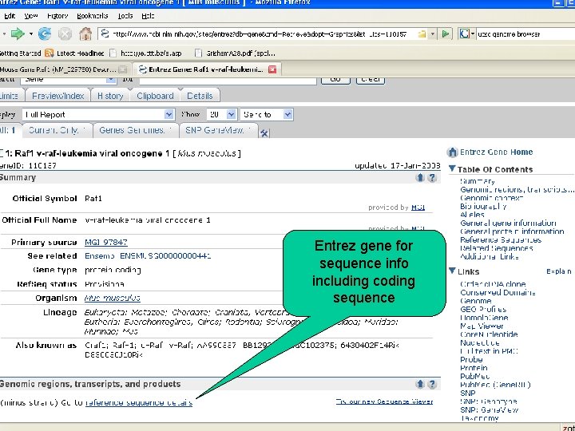Screen dimensions: 575x431
Task: Open the GEO Profiles link
Action: 483,310
